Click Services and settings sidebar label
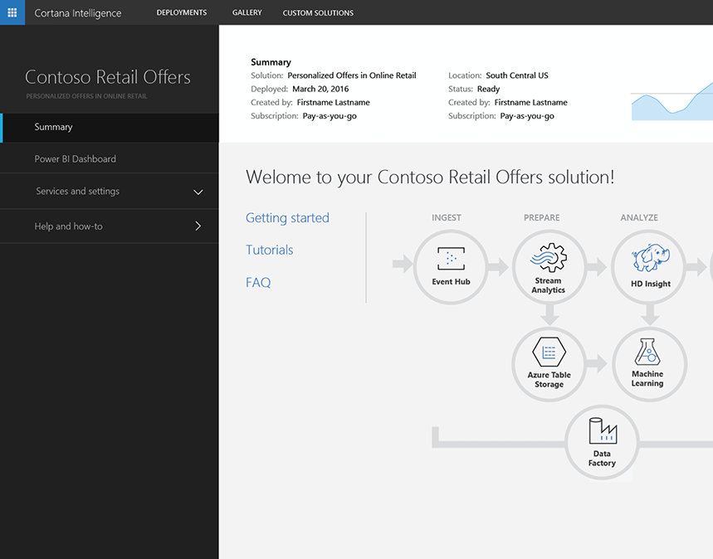This screenshot has width=713, height=559. (78, 192)
